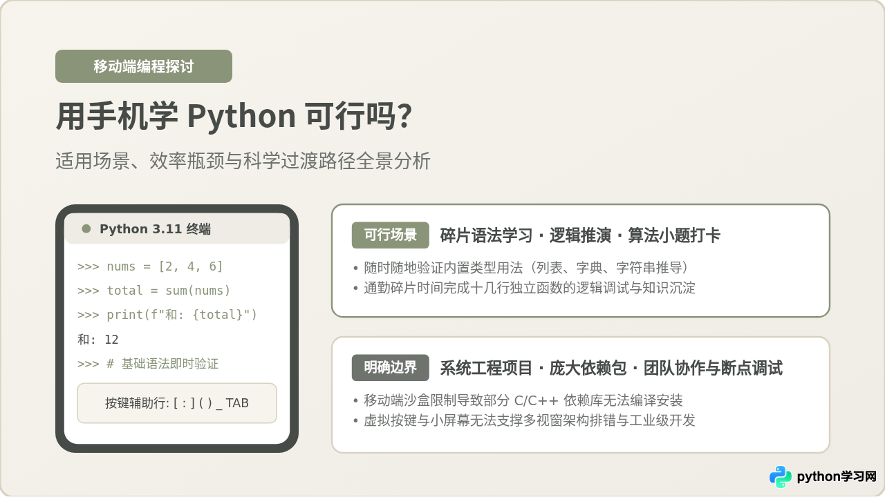
Task: Click the print(f"和: {total}") line
Action: (x=167, y=315)
